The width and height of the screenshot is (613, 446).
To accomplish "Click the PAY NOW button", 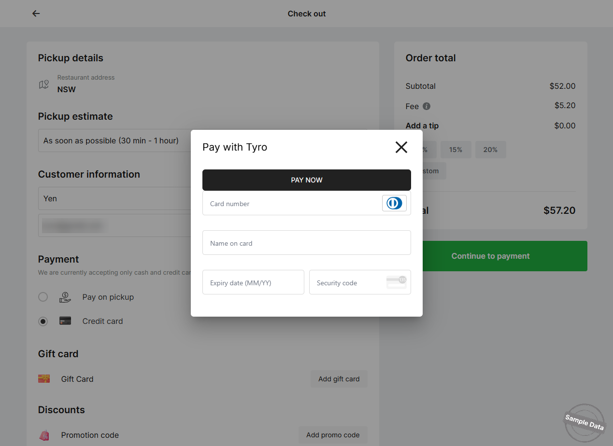I will point(307,180).
